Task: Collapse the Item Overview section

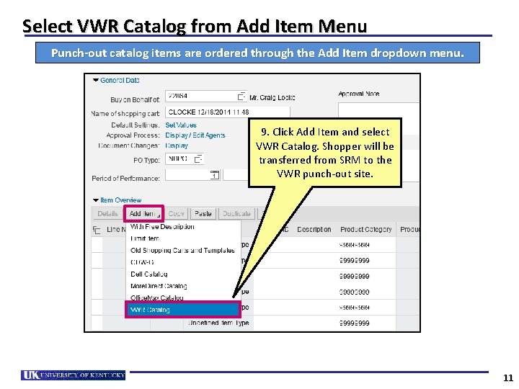Action: tap(96, 200)
